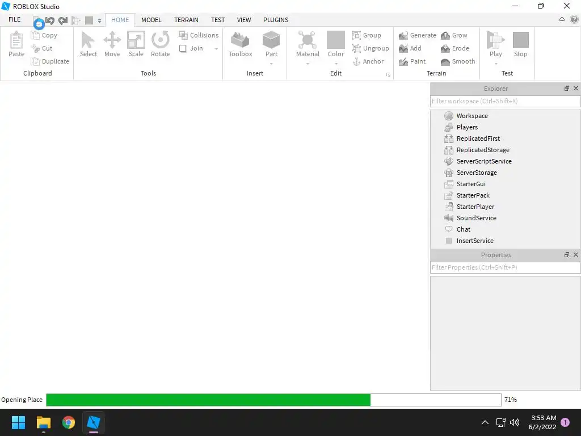This screenshot has width=581, height=436.
Task: Select StarterPack in Explorer
Action: click(473, 195)
